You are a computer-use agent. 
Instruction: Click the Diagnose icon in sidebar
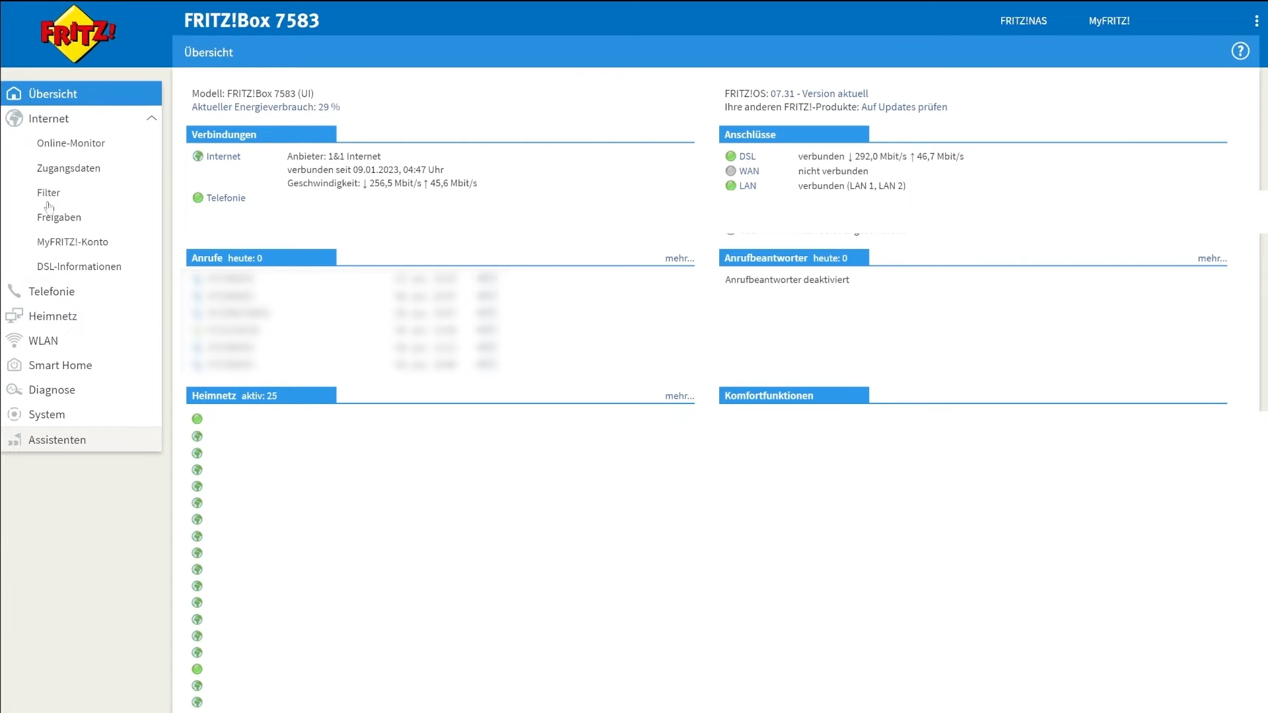click(14, 390)
